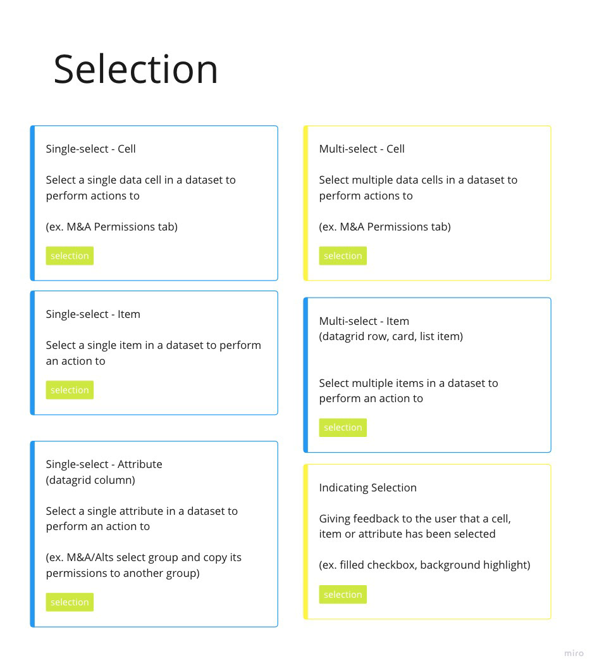Click selection tag on Single-select Item card

[70, 389]
